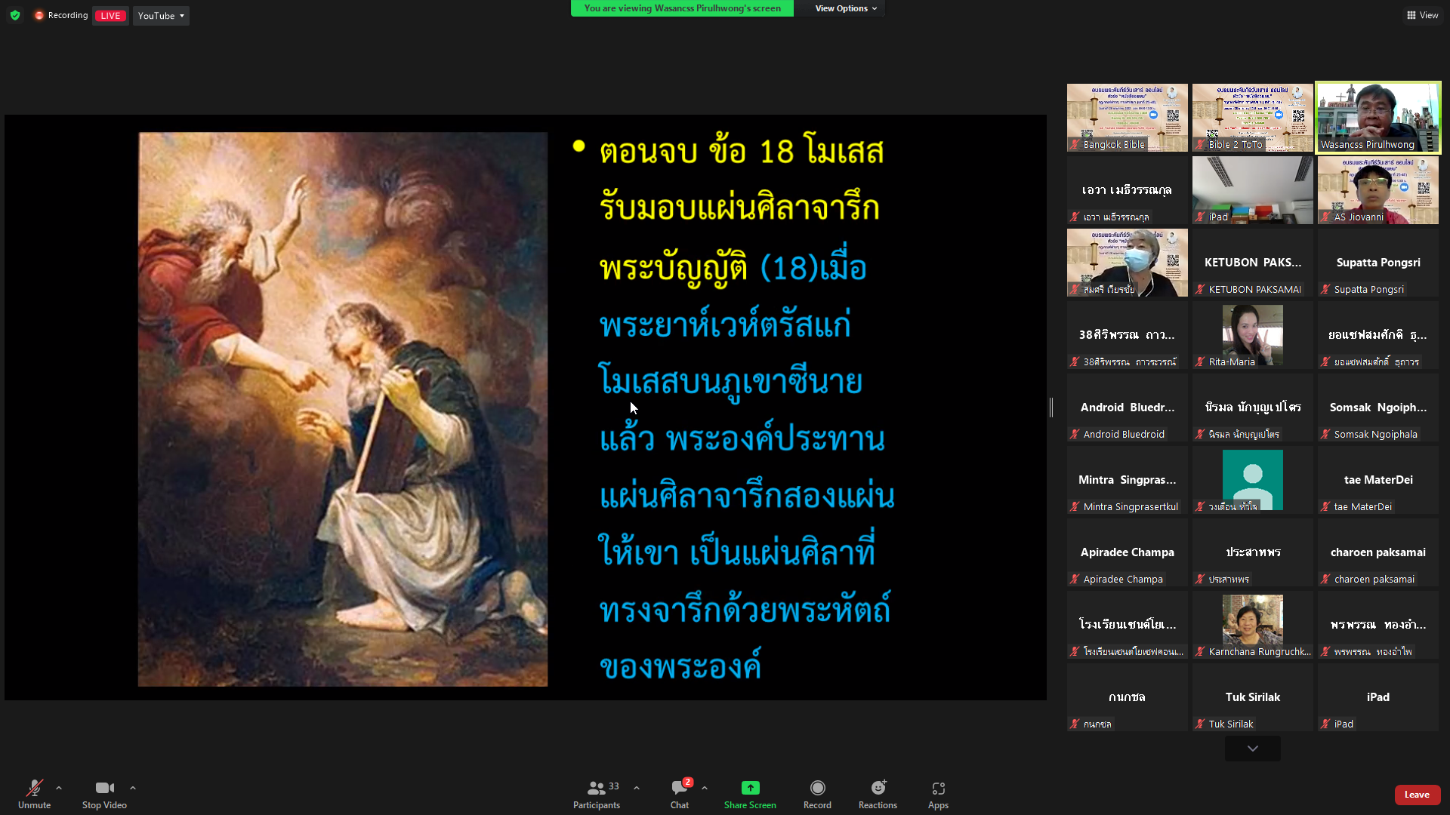Click muted mic icon on Mintra Singprasertkul

(1075, 506)
